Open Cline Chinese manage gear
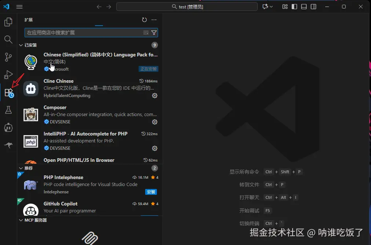 pos(155,96)
